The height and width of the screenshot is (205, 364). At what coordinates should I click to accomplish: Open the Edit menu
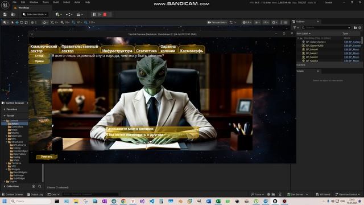pos(23,2)
